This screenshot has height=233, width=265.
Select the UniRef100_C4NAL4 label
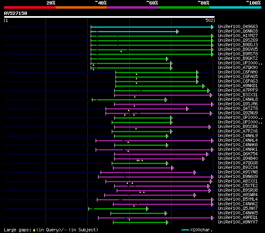click(x=238, y=140)
